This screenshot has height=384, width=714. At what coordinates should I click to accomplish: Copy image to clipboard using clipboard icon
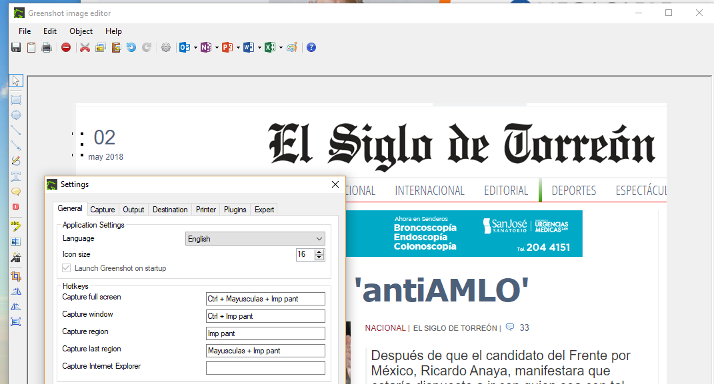click(31, 47)
